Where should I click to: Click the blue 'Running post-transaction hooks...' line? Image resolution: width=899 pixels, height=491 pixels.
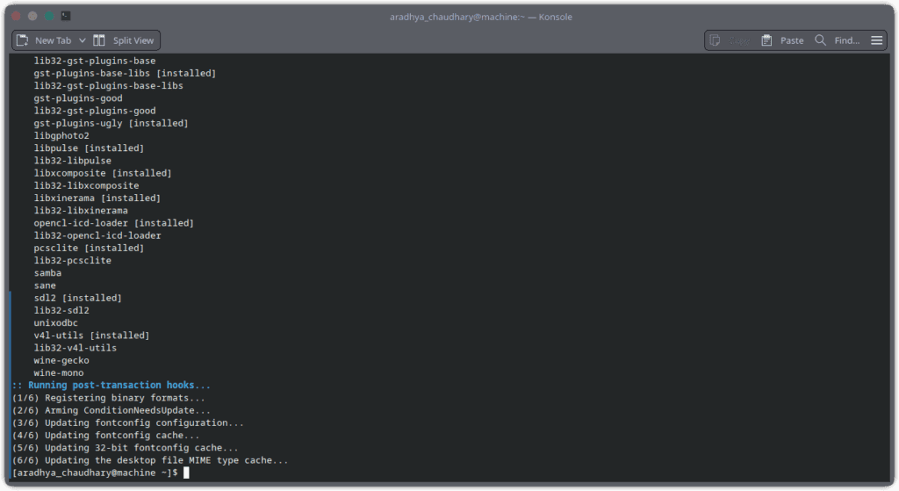[x=111, y=386]
